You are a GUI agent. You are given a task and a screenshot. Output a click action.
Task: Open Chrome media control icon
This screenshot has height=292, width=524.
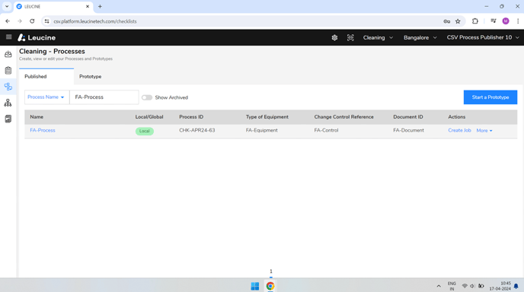(x=494, y=21)
